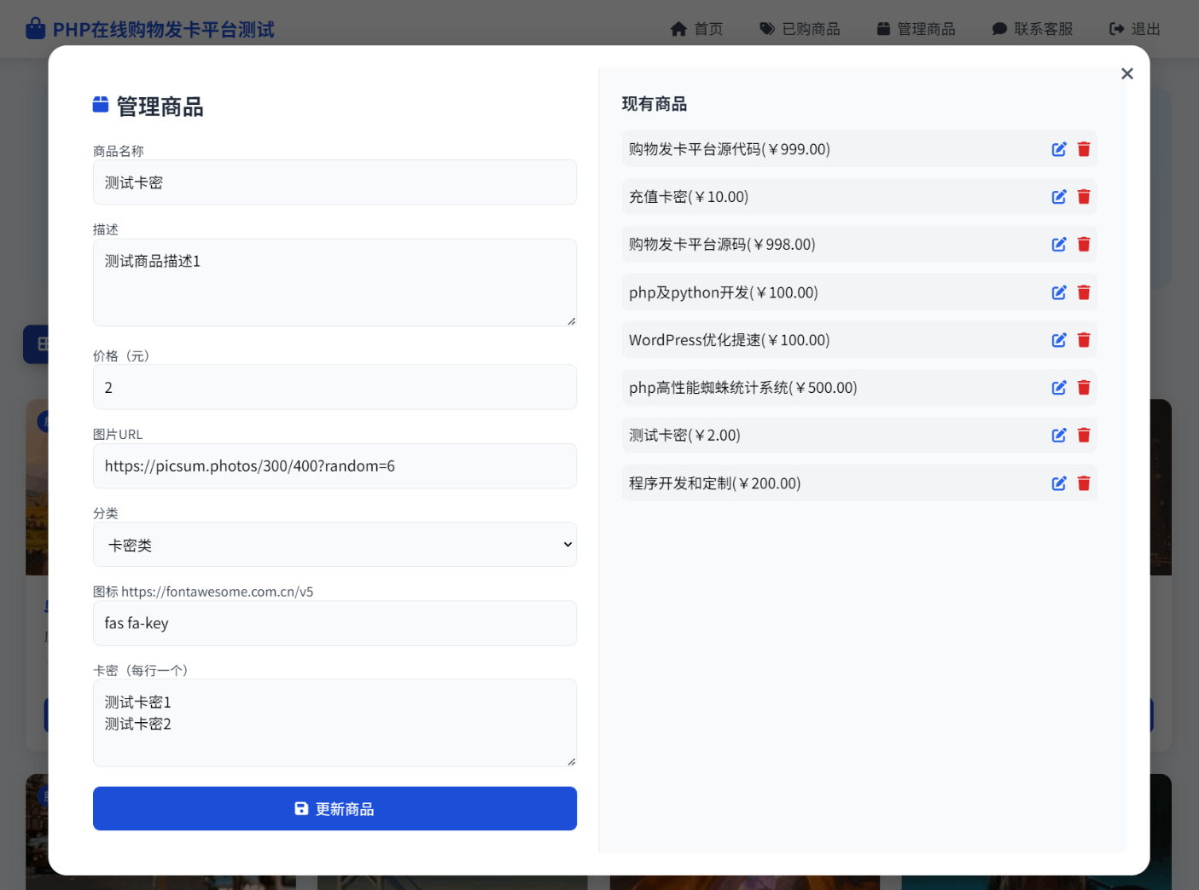Edit php高性能蜘蛛统计系统 product
The image size is (1199, 890).
1059,388
